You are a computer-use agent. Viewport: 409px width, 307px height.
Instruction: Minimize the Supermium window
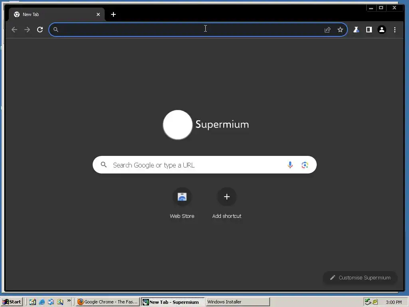pos(371,8)
